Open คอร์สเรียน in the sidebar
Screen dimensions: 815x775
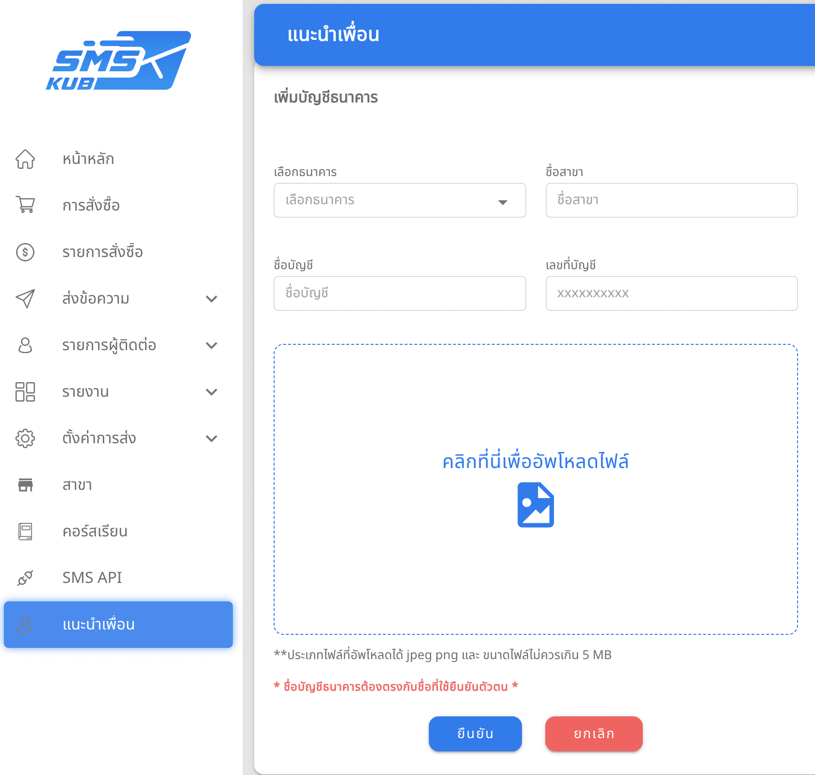pyautogui.click(x=118, y=532)
